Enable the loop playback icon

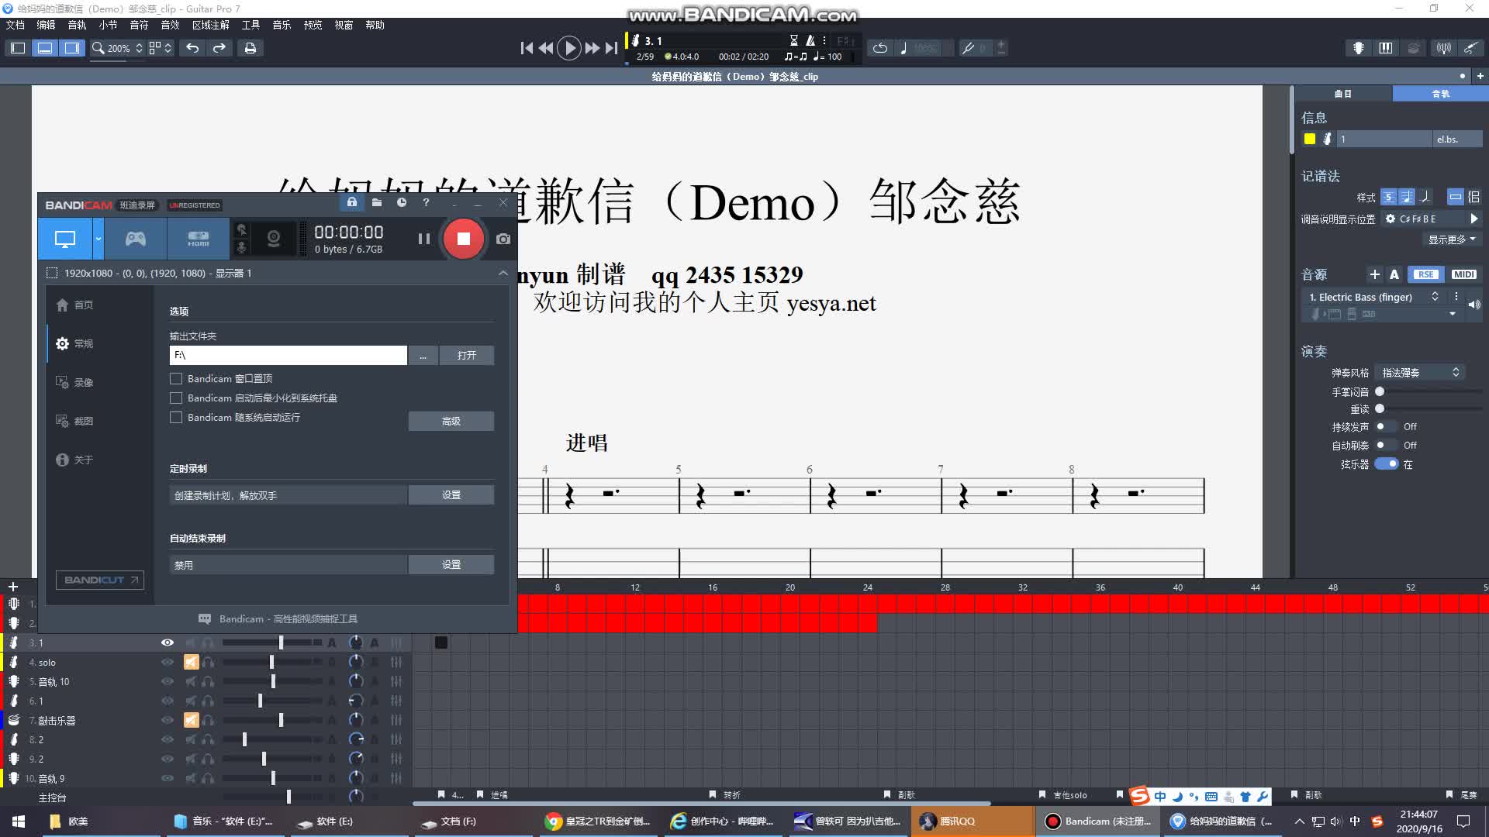point(879,48)
